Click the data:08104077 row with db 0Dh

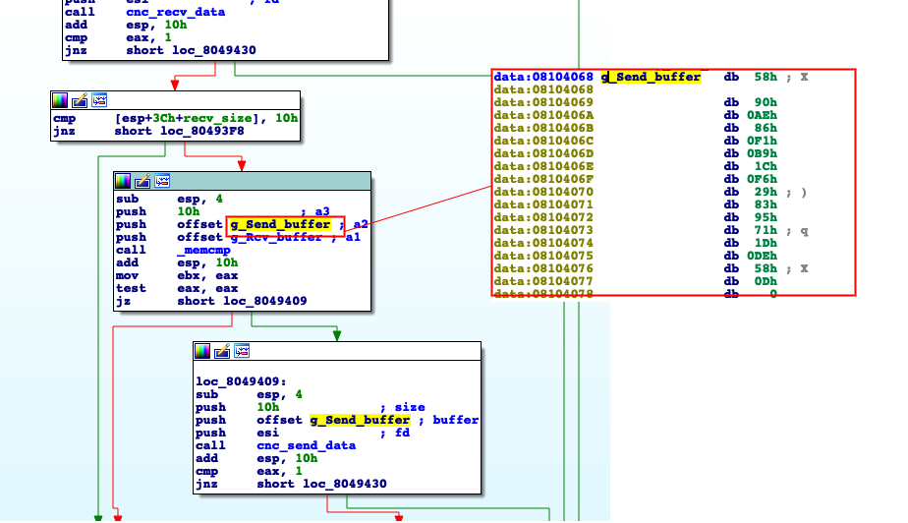pyautogui.click(x=635, y=281)
